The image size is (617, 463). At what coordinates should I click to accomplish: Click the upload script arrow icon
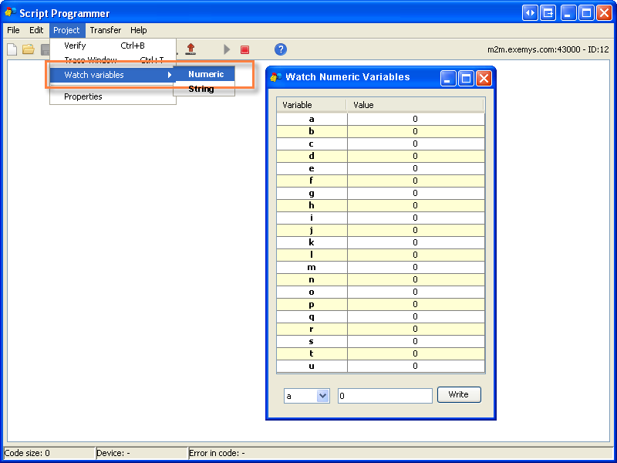(x=190, y=49)
